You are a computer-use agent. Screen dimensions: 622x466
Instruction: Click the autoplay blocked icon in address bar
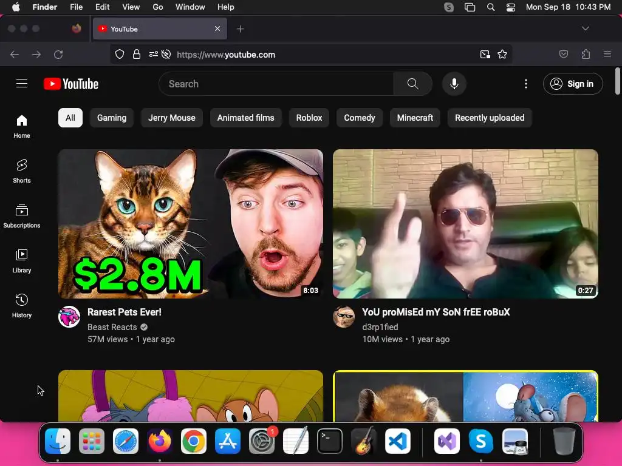point(166,54)
